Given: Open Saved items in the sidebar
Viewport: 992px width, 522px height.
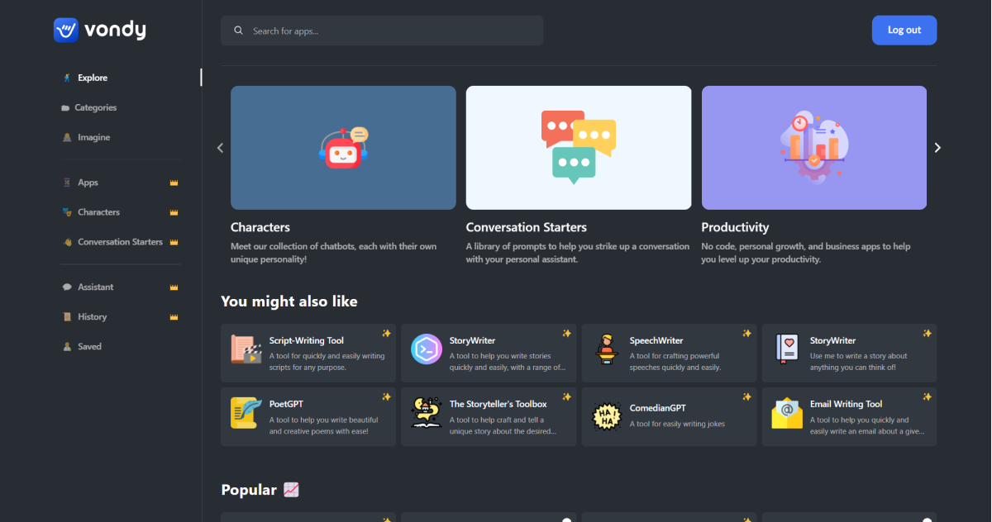Looking at the screenshot, I should [89, 347].
